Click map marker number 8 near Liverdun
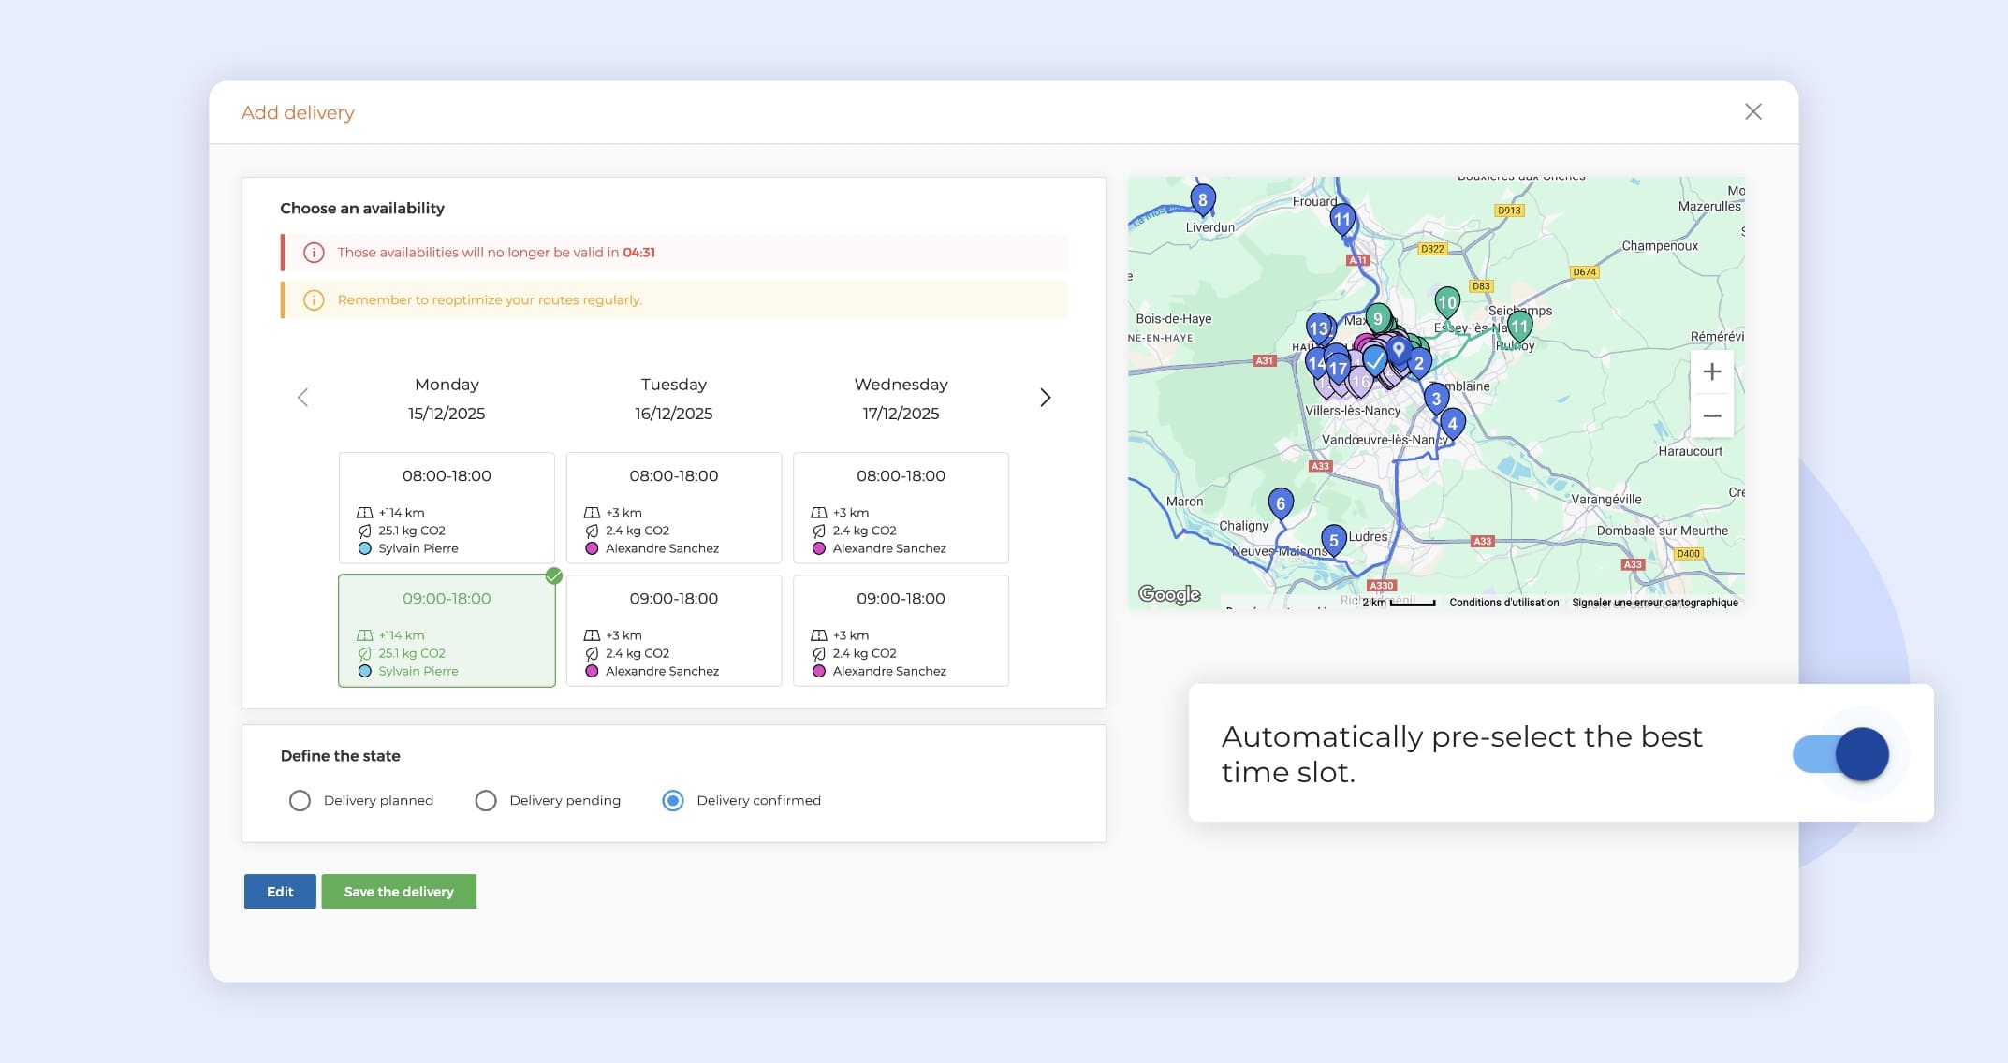This screenshot has height=1063, width=2008. (1203, 199)
